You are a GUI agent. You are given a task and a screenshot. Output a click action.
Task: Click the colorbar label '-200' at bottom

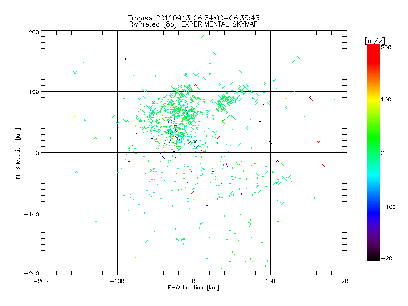pyautogui.click(x=389, y=258)
